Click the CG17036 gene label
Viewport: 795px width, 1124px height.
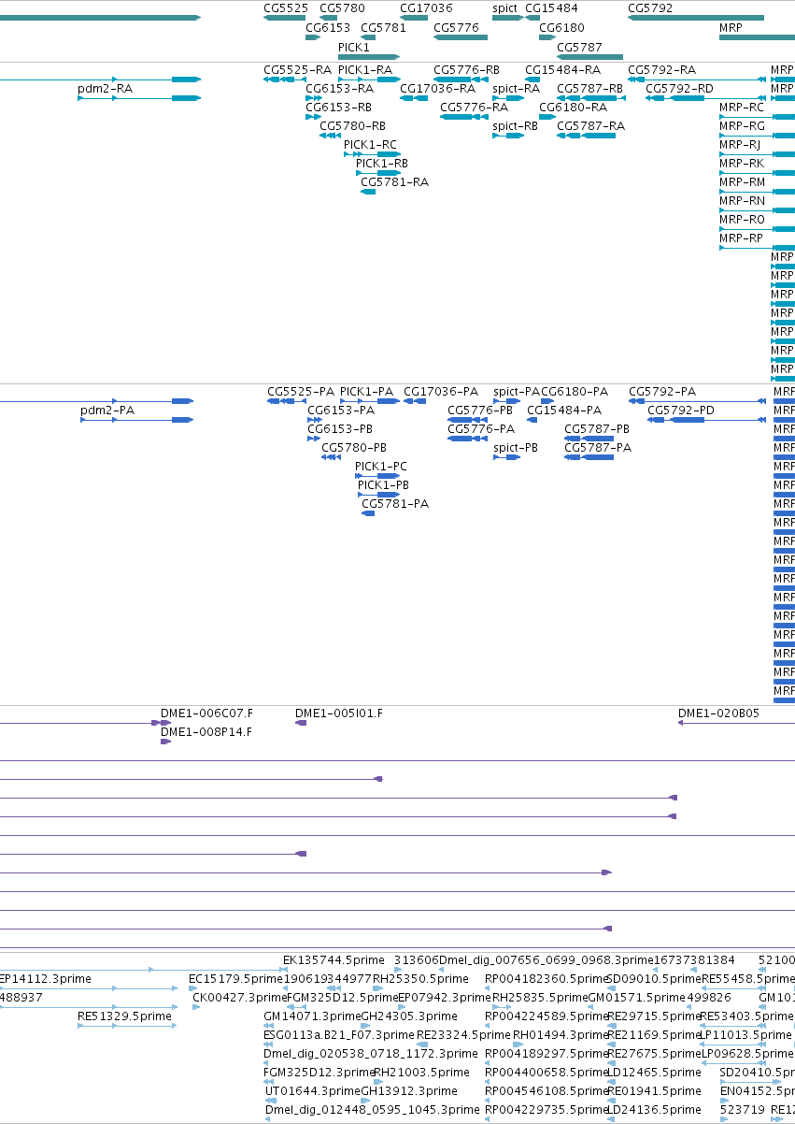(426, 8)
